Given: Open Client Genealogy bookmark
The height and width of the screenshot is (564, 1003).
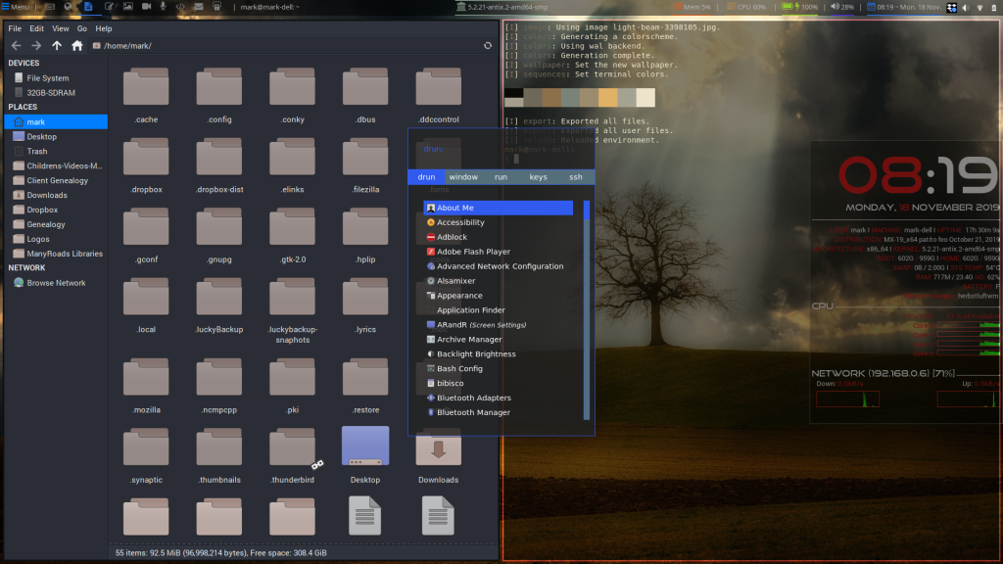Looking at the screenshot, I should click(56, 180).
